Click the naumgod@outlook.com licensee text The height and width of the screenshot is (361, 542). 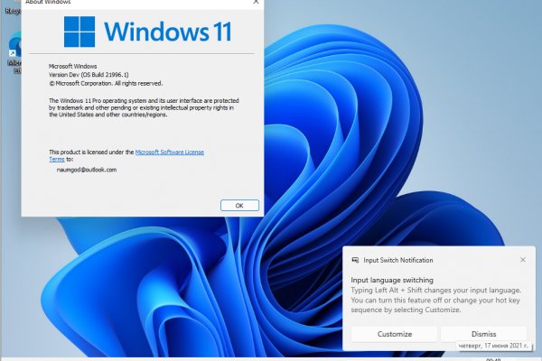86,170
